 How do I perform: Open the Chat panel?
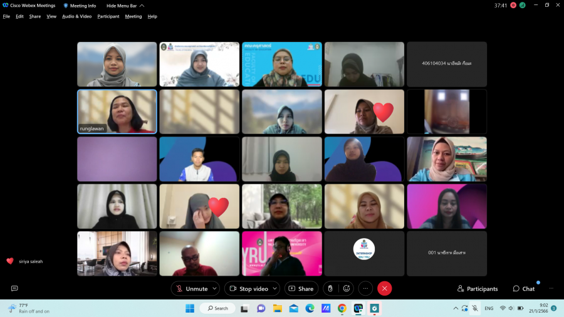[524, 289]
